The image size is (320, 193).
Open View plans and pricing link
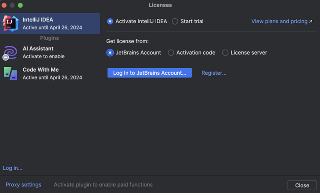pyautogui.click(x=279, y=21)
